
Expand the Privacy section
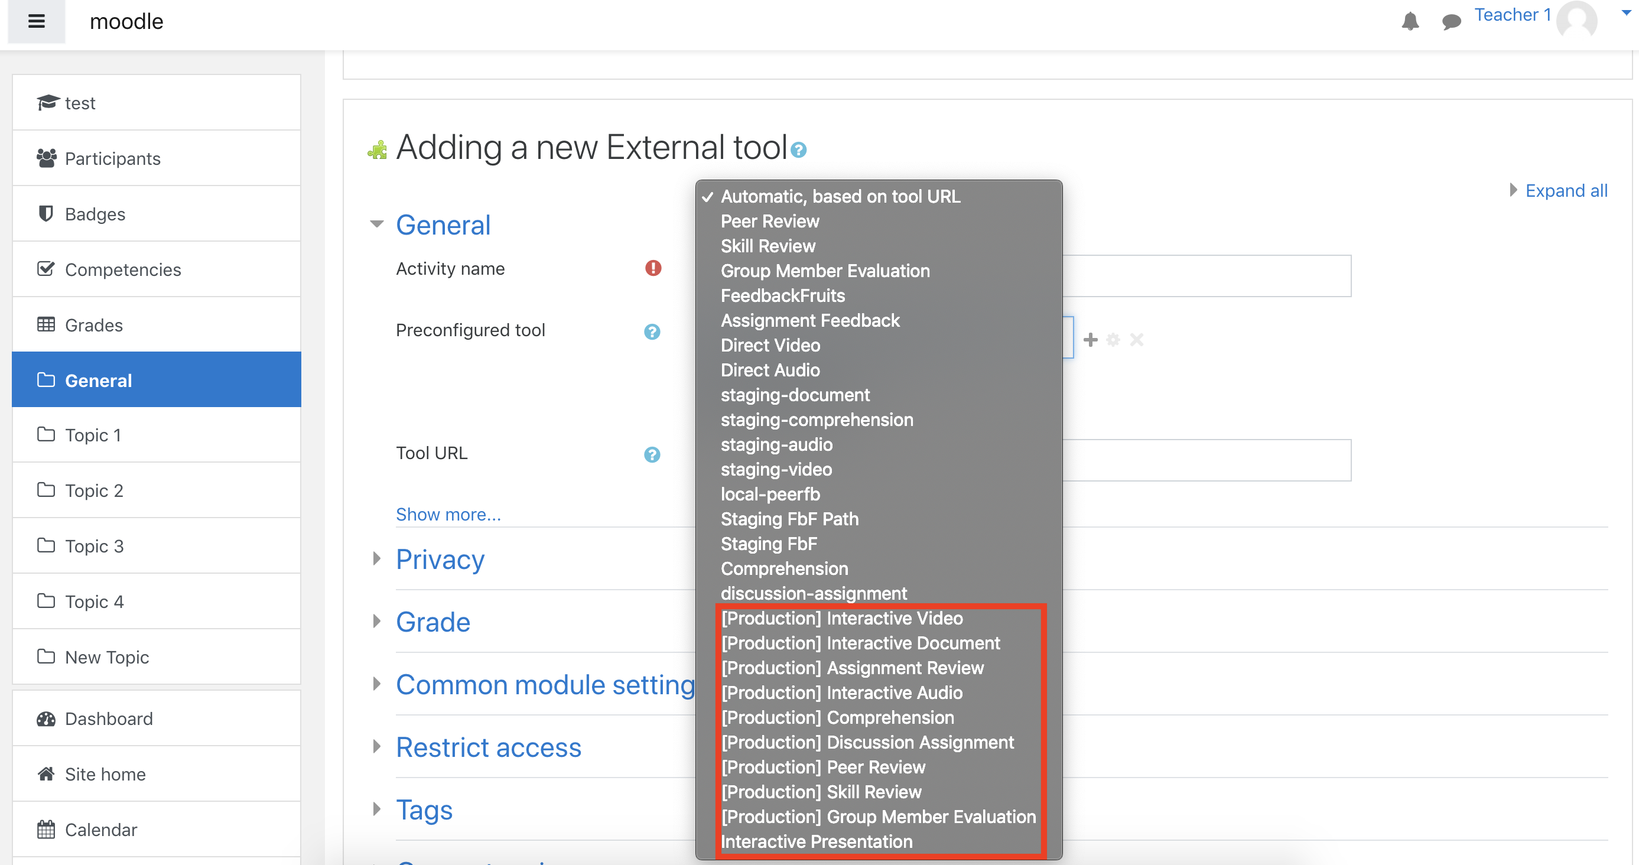(x=440, y=559)
